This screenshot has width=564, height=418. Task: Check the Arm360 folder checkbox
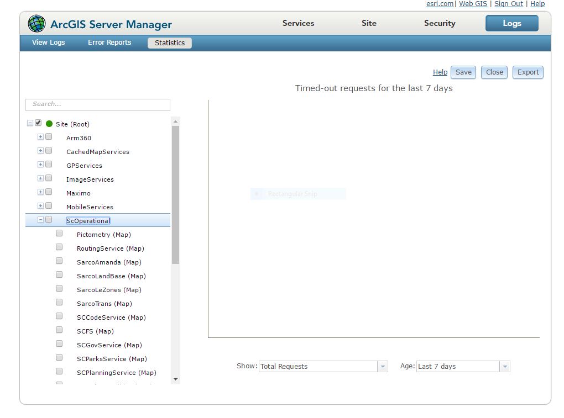point(49,137)
